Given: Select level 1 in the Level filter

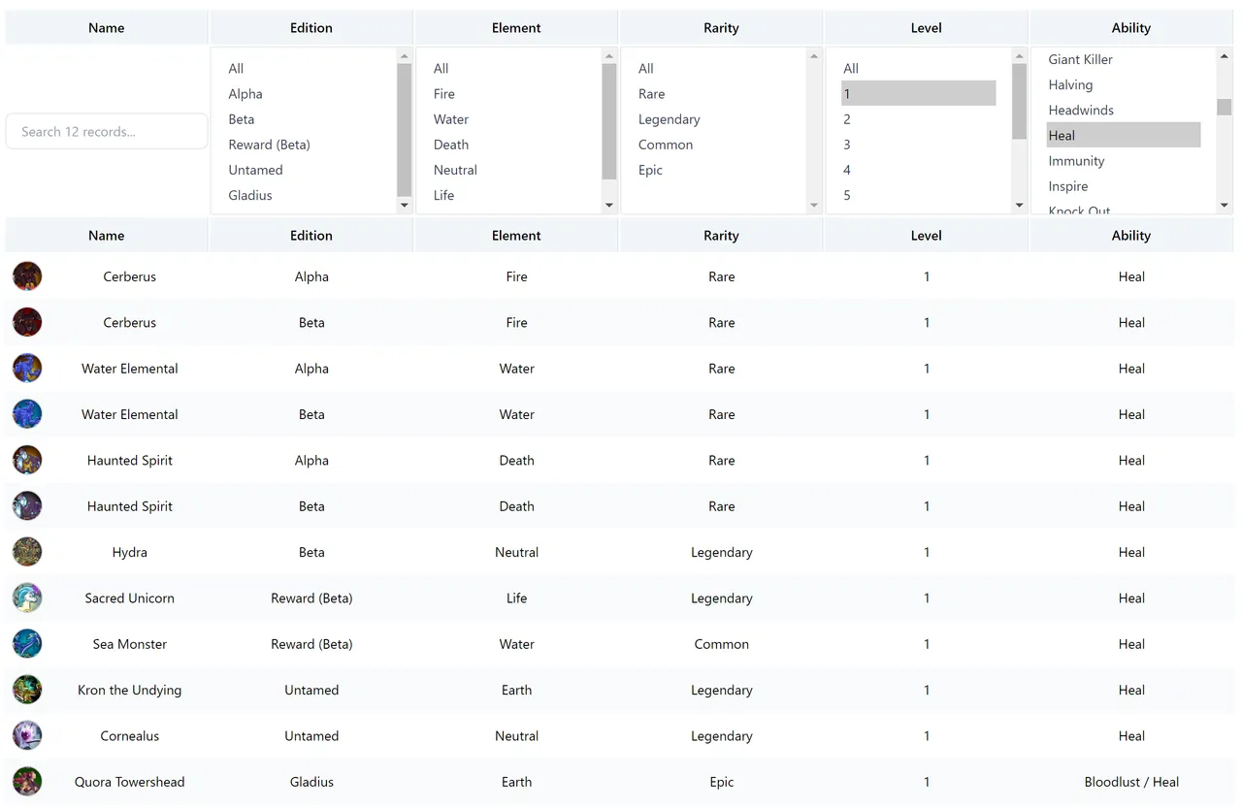Looking at the screenshot, I should coord(919,94).
